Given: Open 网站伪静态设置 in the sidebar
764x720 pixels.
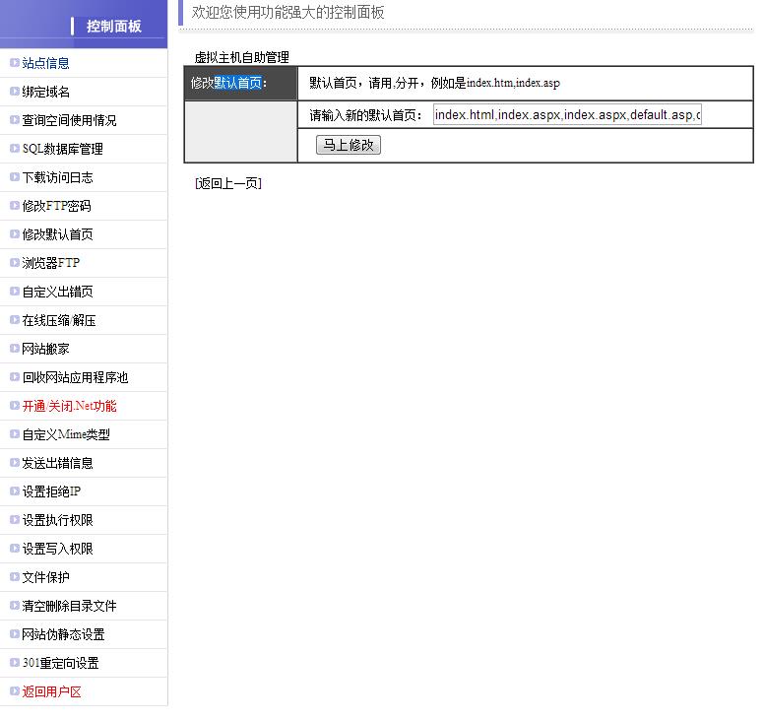Looking at the screenshot, I should point(63,634).
